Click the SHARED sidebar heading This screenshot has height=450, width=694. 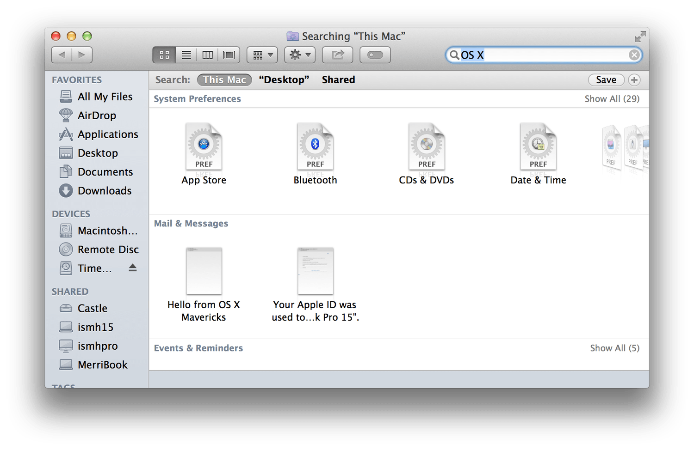coord(70,292)
